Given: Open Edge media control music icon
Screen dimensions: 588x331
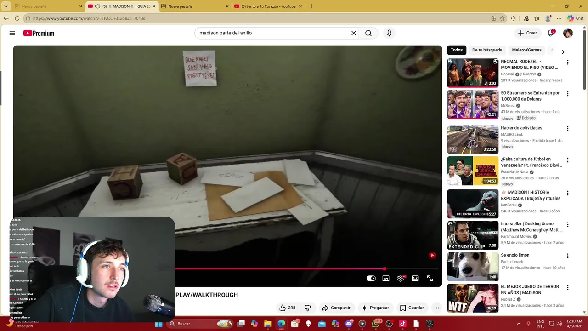Looking at the screenshot, I should [526, 18].
